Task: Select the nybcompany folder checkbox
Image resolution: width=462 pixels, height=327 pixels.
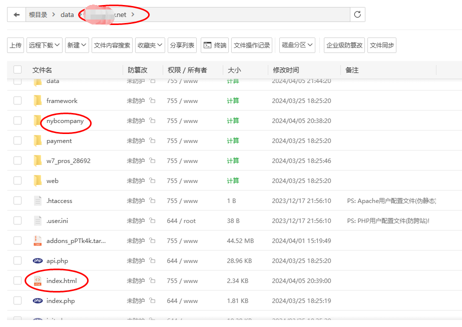Action: 18,120
